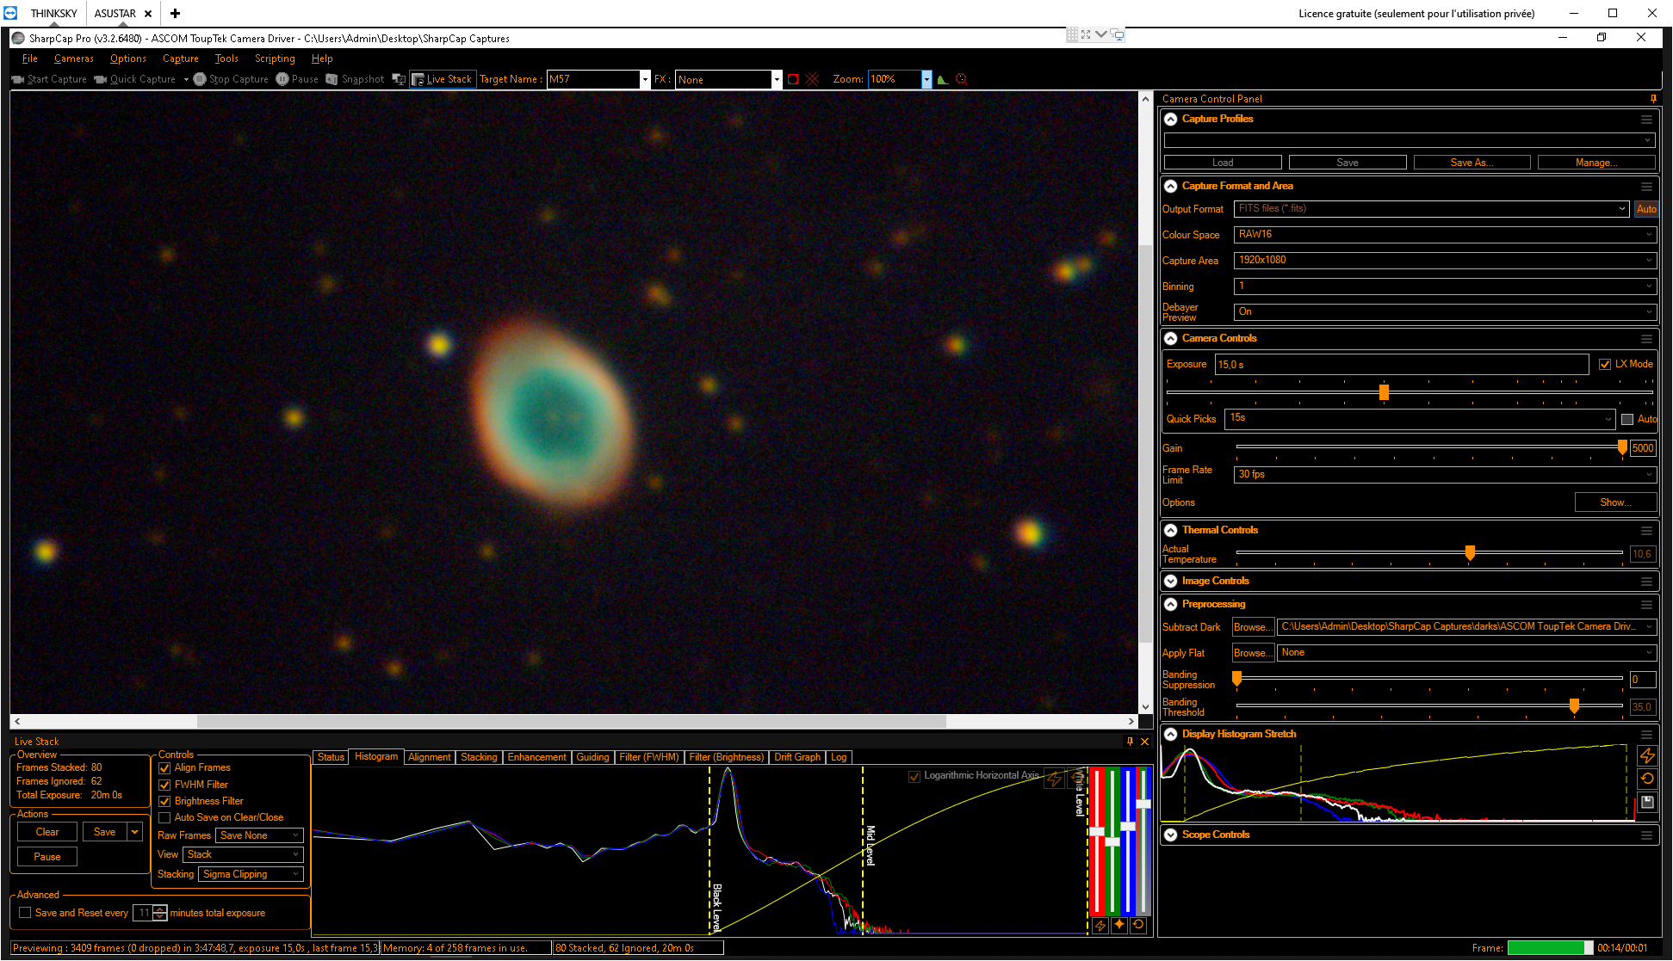Open the Colour Space RAW16 dropdown
The height and width of the screenshot is (961, 1673).
click(1445, 234)
